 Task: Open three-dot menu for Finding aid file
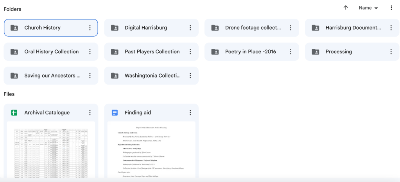click(x=190, y=113)
